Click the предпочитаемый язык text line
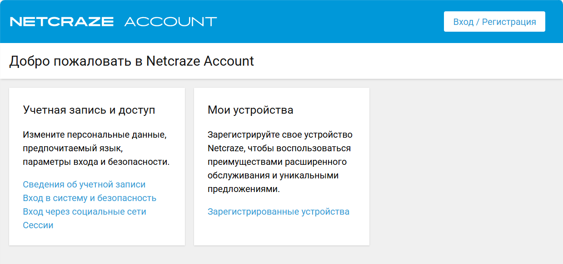The height and width of the screenshot is (264, 563). 73,148
